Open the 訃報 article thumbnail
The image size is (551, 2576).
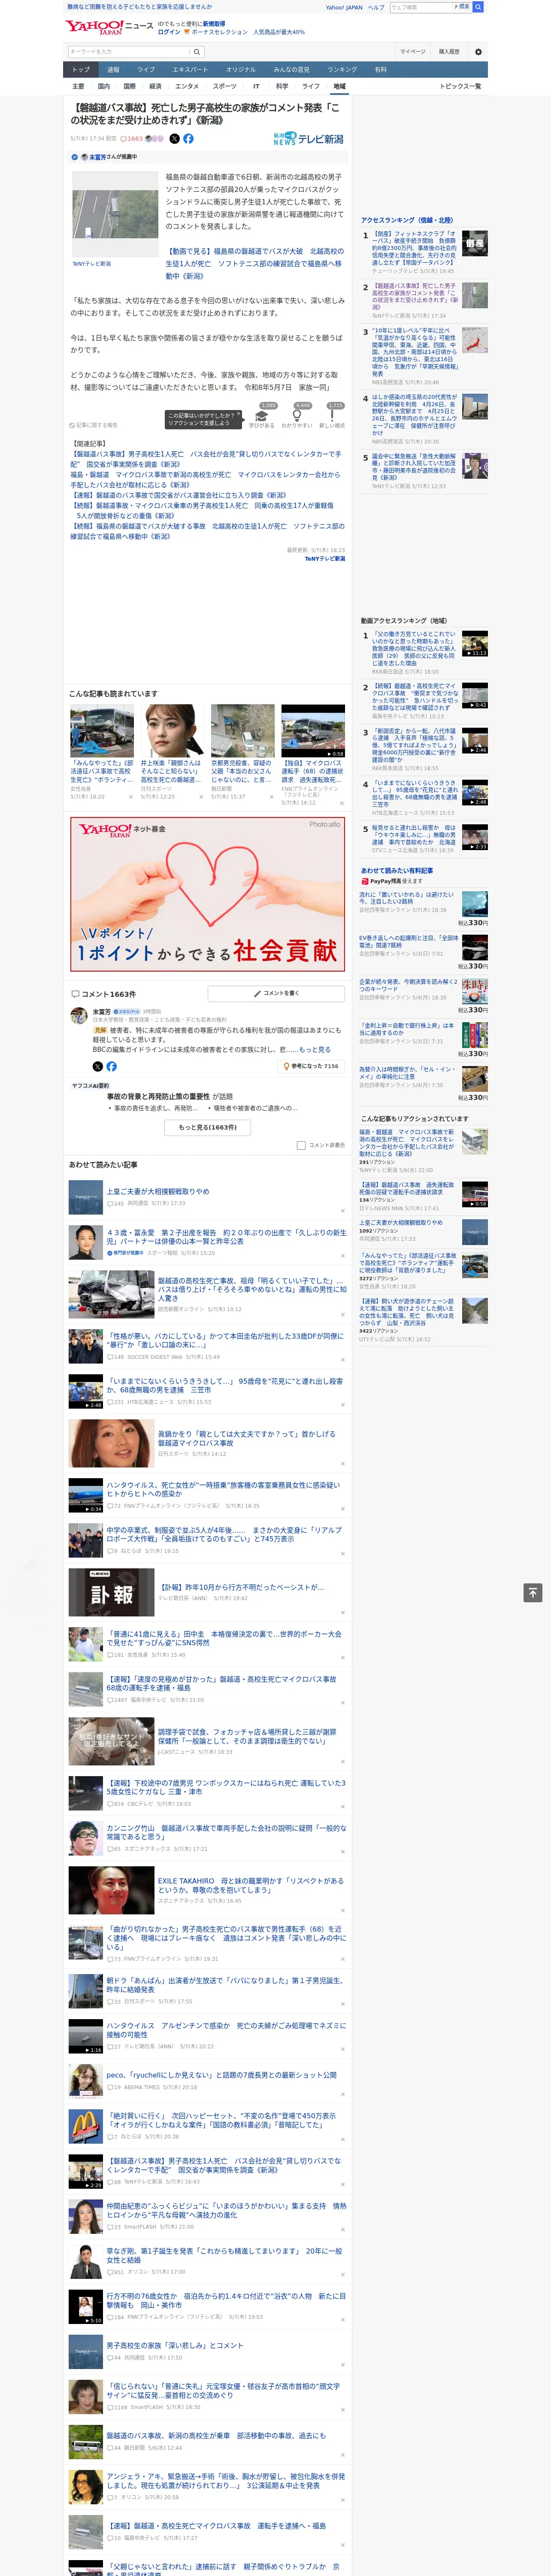(x=111, y=1593)
